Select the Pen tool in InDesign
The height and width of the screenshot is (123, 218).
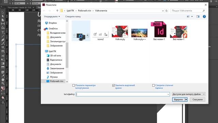tap(3, 40)
